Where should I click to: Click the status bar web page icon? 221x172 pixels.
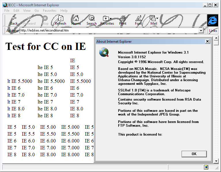pos(206,167)
